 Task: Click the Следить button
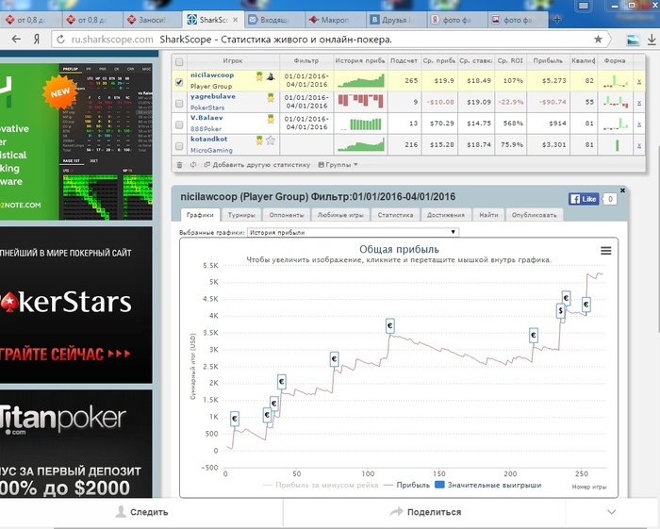(x=141, y=512)
